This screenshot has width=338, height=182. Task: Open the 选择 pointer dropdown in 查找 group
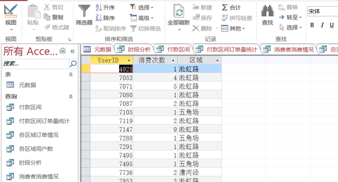pos(290,27)
